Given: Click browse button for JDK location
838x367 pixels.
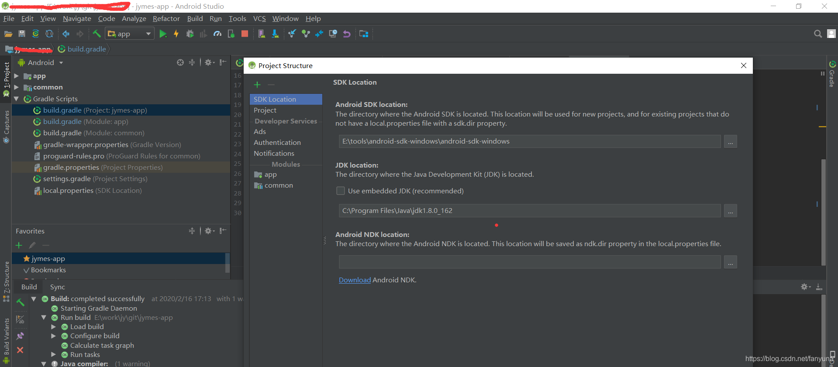Looking at the screenshot, I should pyautogui.click(x=730, y=211).
